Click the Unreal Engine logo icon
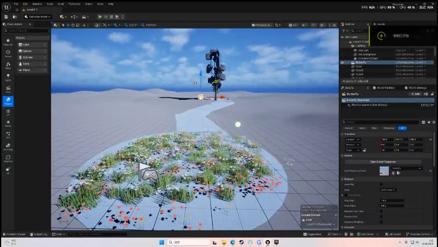 coord(6,6)
